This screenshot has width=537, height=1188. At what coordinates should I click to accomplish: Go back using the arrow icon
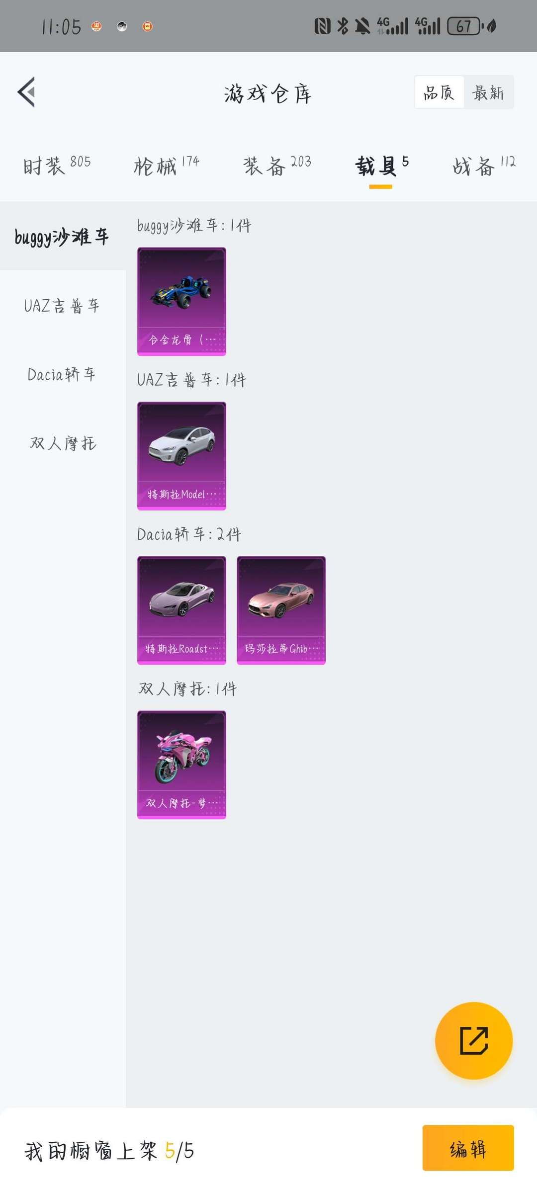(x=26, y=92)
